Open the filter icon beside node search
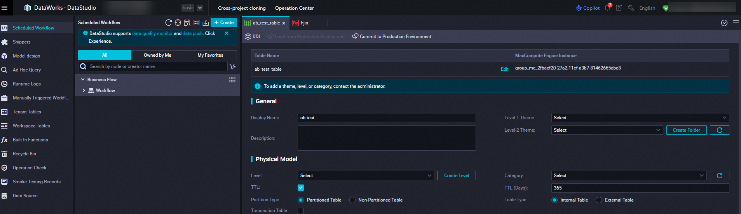Image resolution: width=741 pixels, height=214 pixels. [232, 66]
